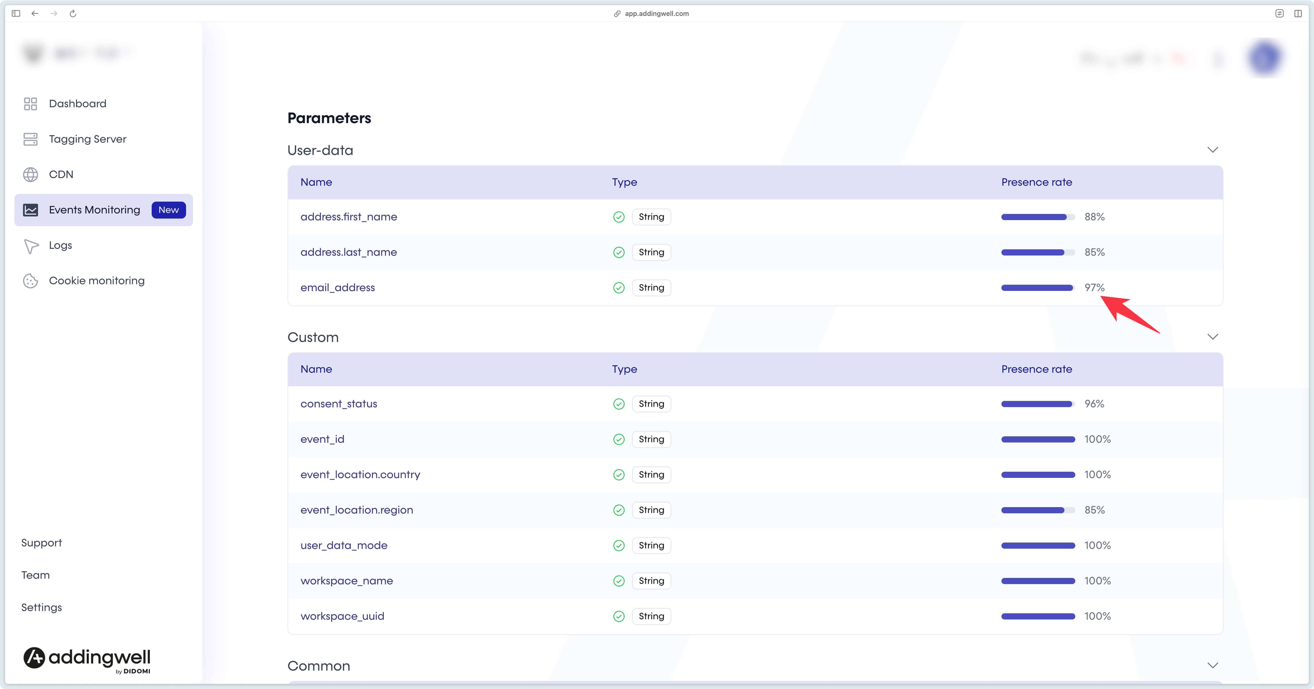Viewport: 1314px width, 689px height.
Task: Click the 88% value for address.first_name
Action: tap(1095, 217)
